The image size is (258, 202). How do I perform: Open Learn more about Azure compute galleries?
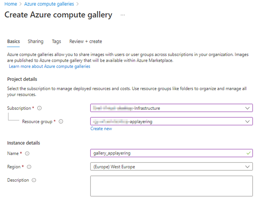click(50, 66)
